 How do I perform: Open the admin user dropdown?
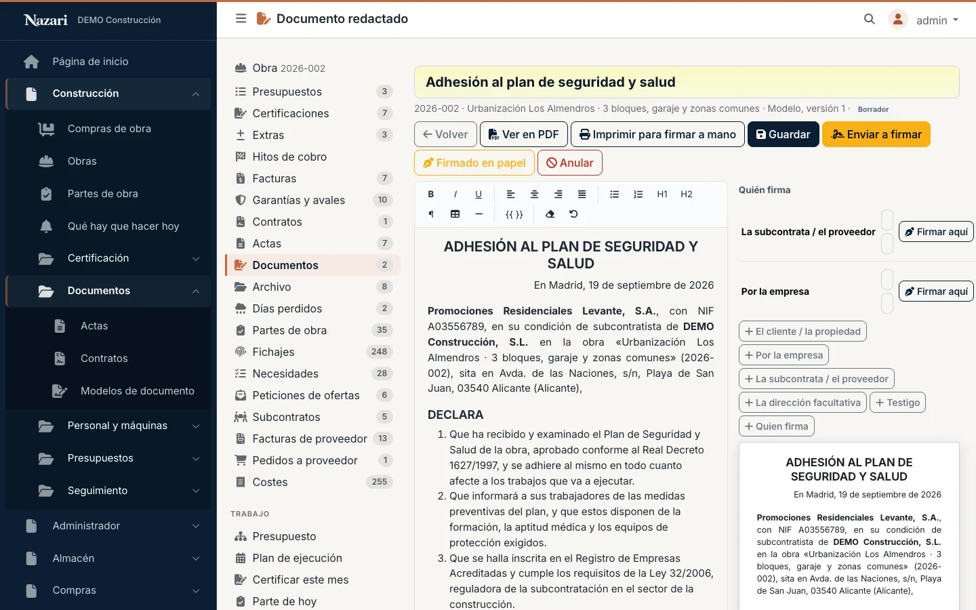(x=924, y=20)
